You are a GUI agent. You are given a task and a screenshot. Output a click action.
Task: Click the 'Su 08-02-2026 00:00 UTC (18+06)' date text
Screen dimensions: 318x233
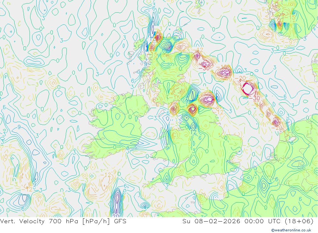(x=248, y=221)
